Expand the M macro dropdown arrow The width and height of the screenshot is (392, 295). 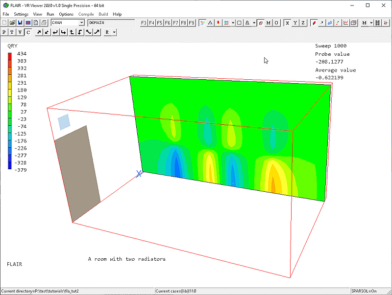(x=371, y=23)
